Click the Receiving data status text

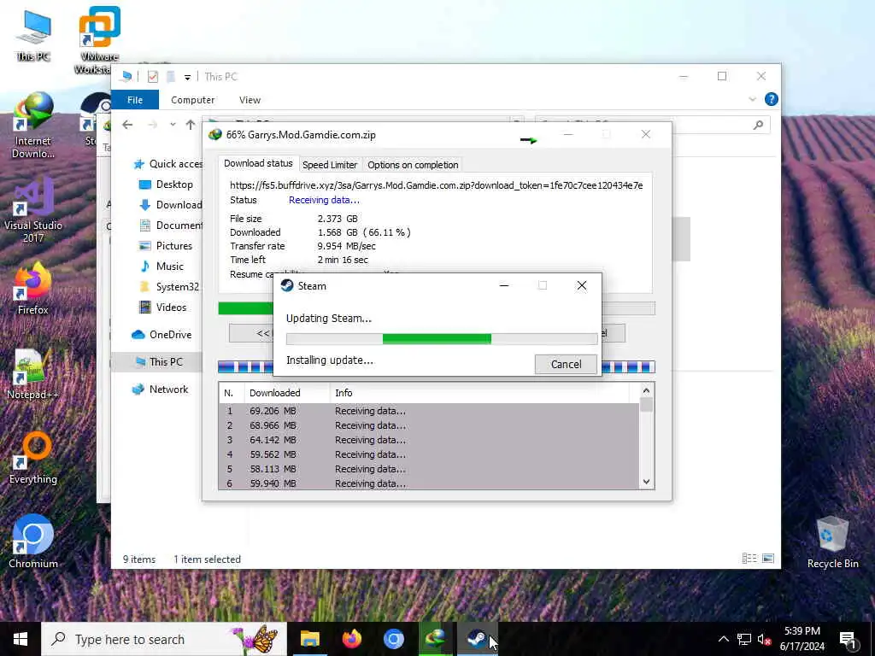click(324, 200)
